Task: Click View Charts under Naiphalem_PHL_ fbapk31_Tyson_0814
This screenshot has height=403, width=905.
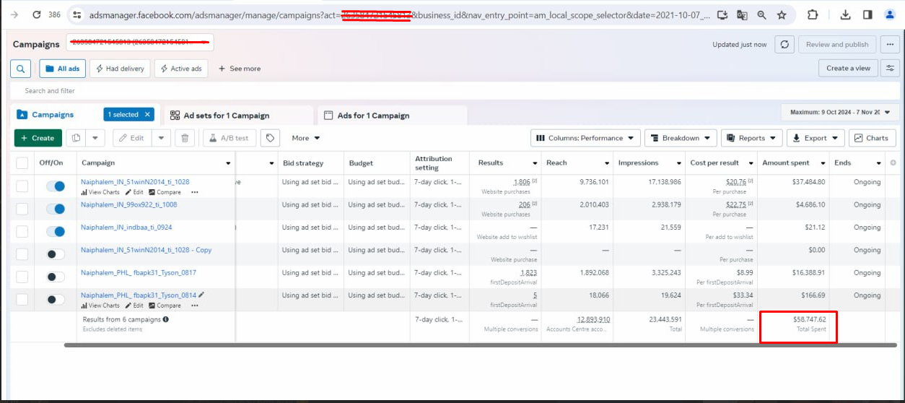Action: click(x=100, y=305)
